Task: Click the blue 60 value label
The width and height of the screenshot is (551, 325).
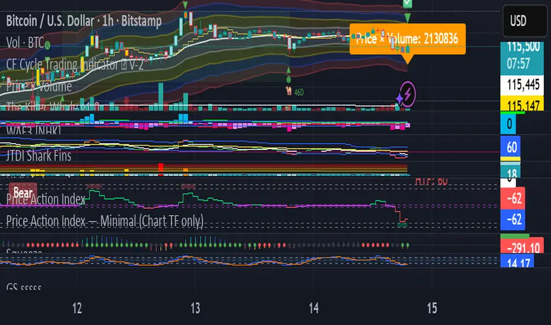Action: pos(510,147)
